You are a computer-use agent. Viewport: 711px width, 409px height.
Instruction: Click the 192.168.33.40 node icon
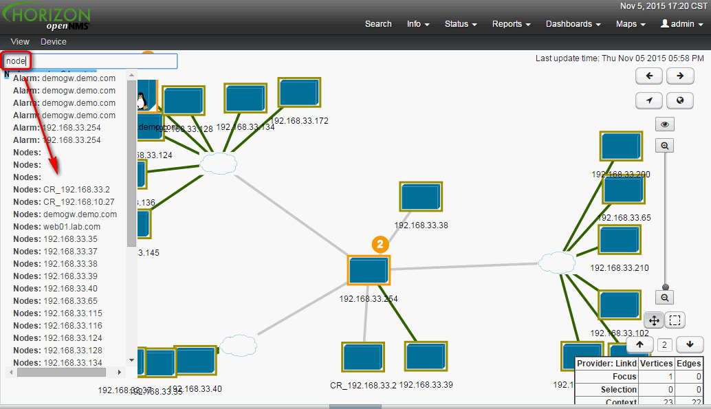point(195,360)
